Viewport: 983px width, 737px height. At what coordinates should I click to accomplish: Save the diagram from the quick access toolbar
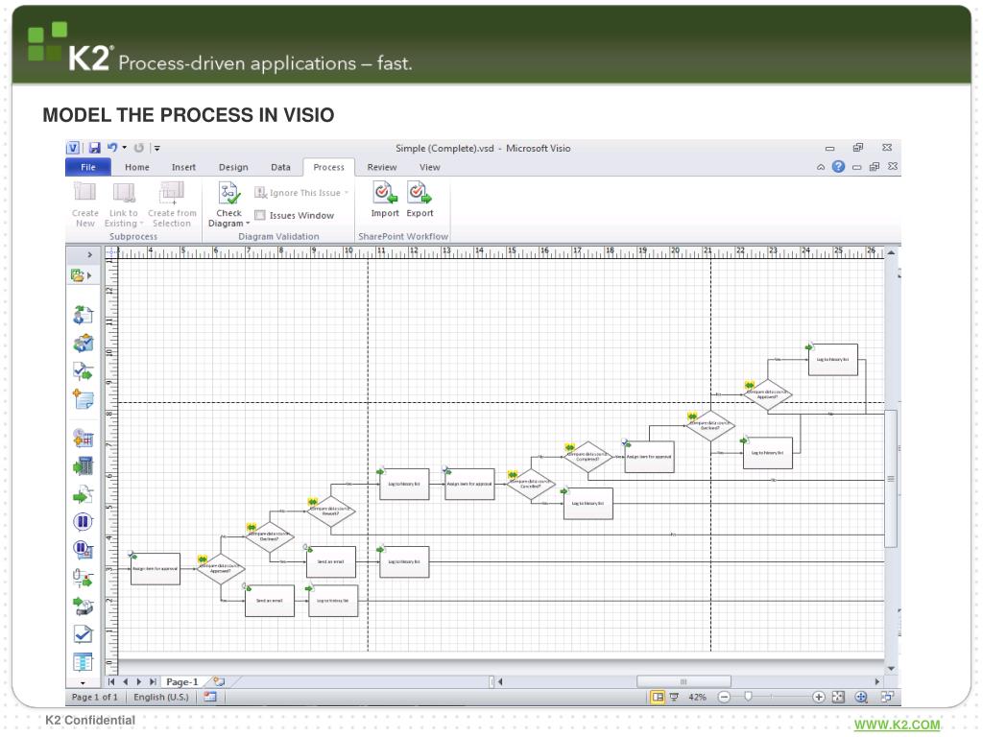tap(94, 148)
